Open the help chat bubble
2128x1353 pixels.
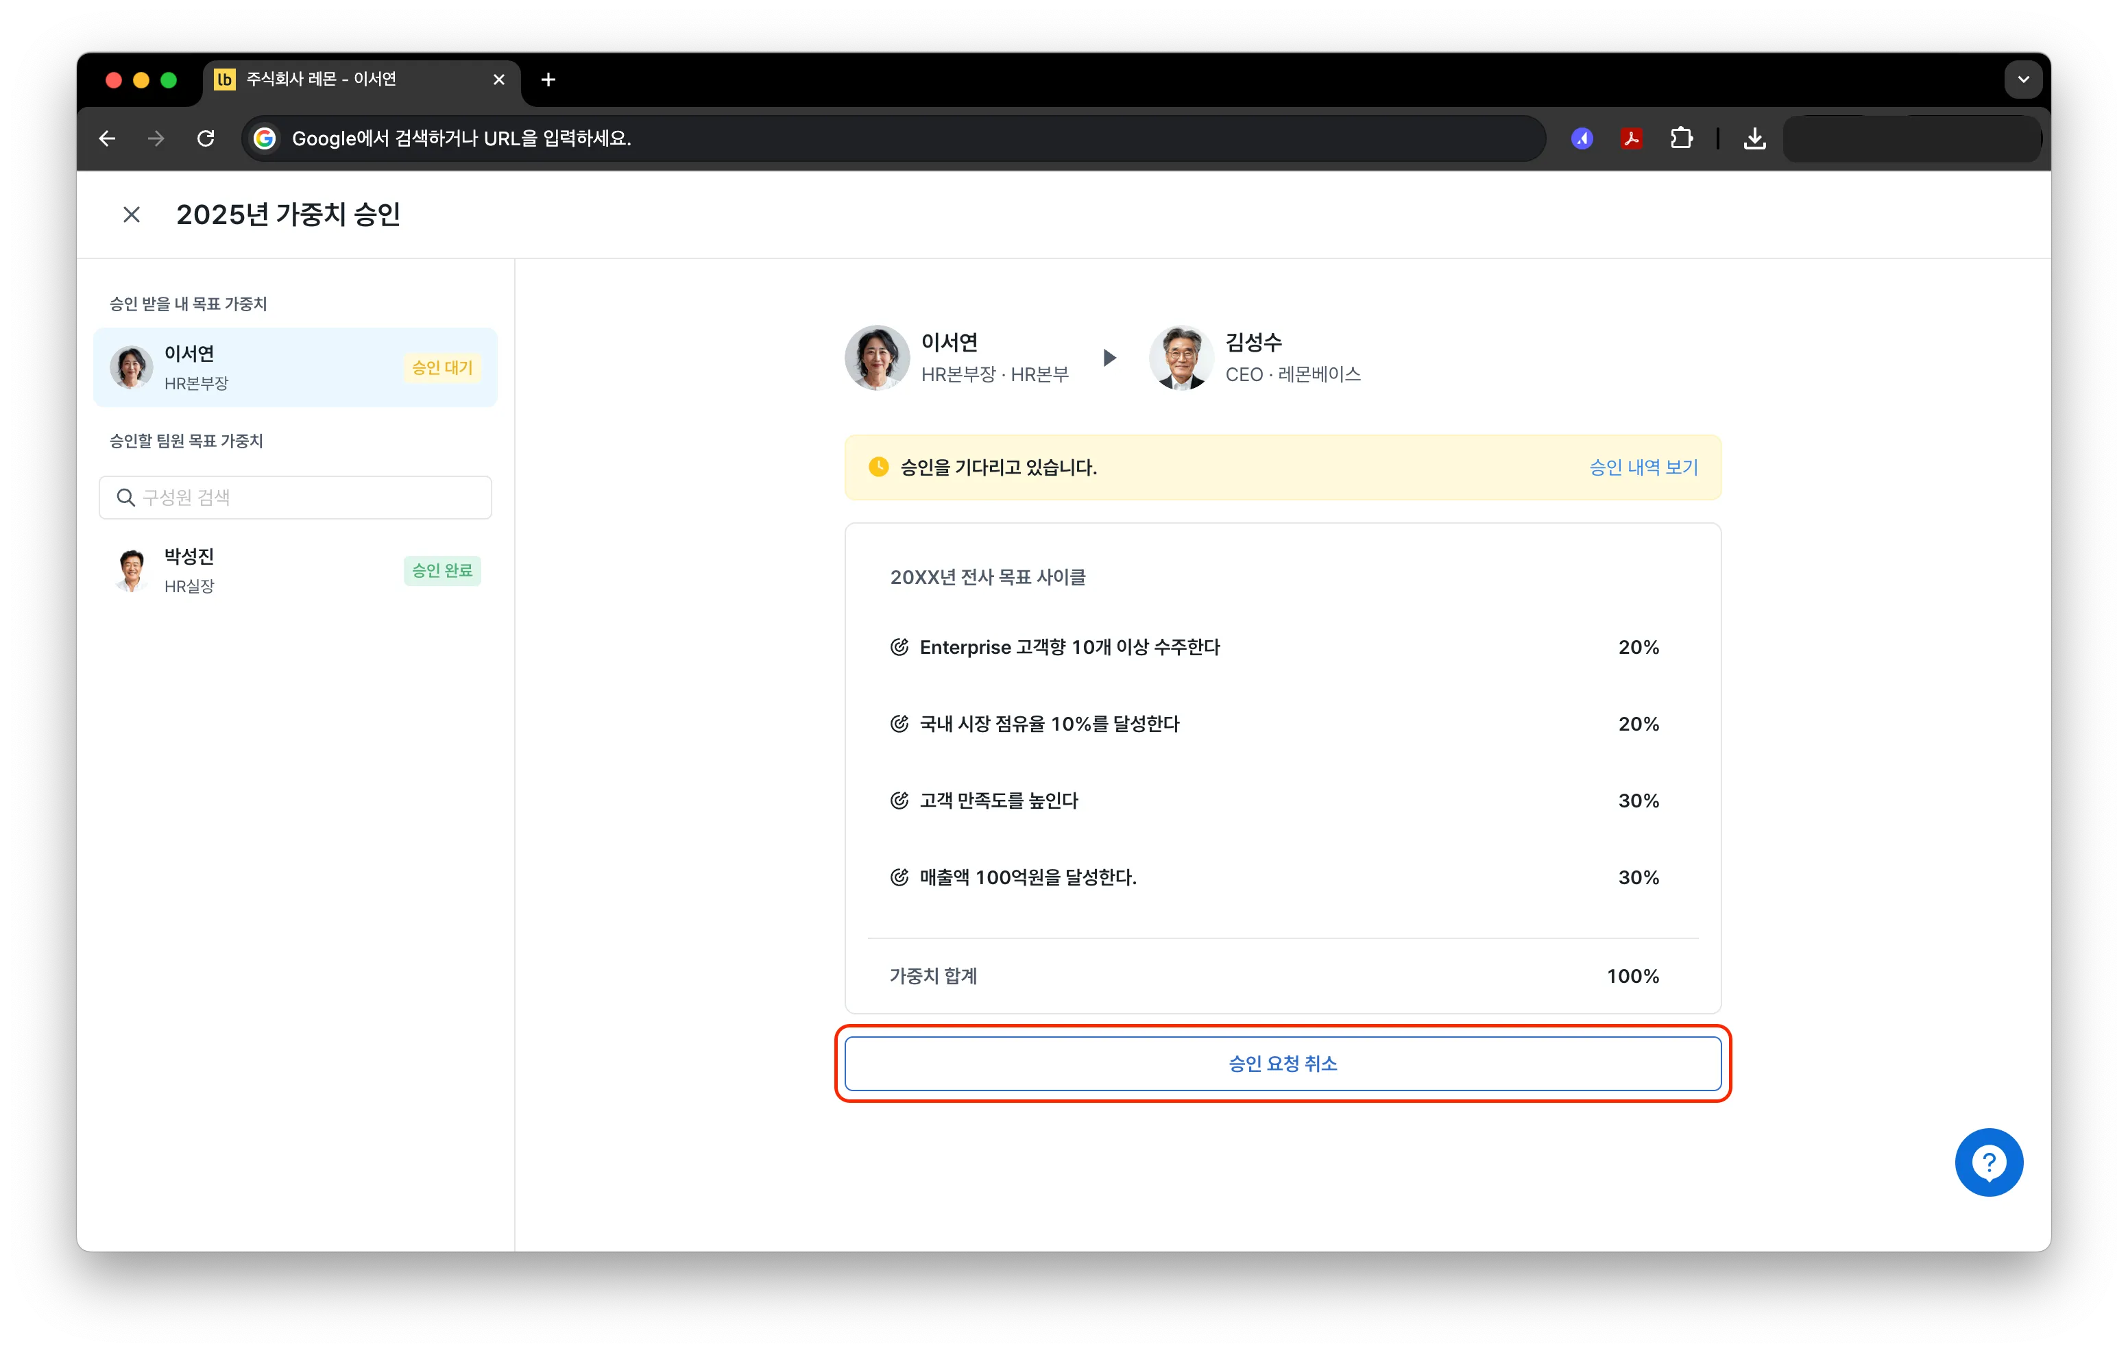pos(1988,1163)
